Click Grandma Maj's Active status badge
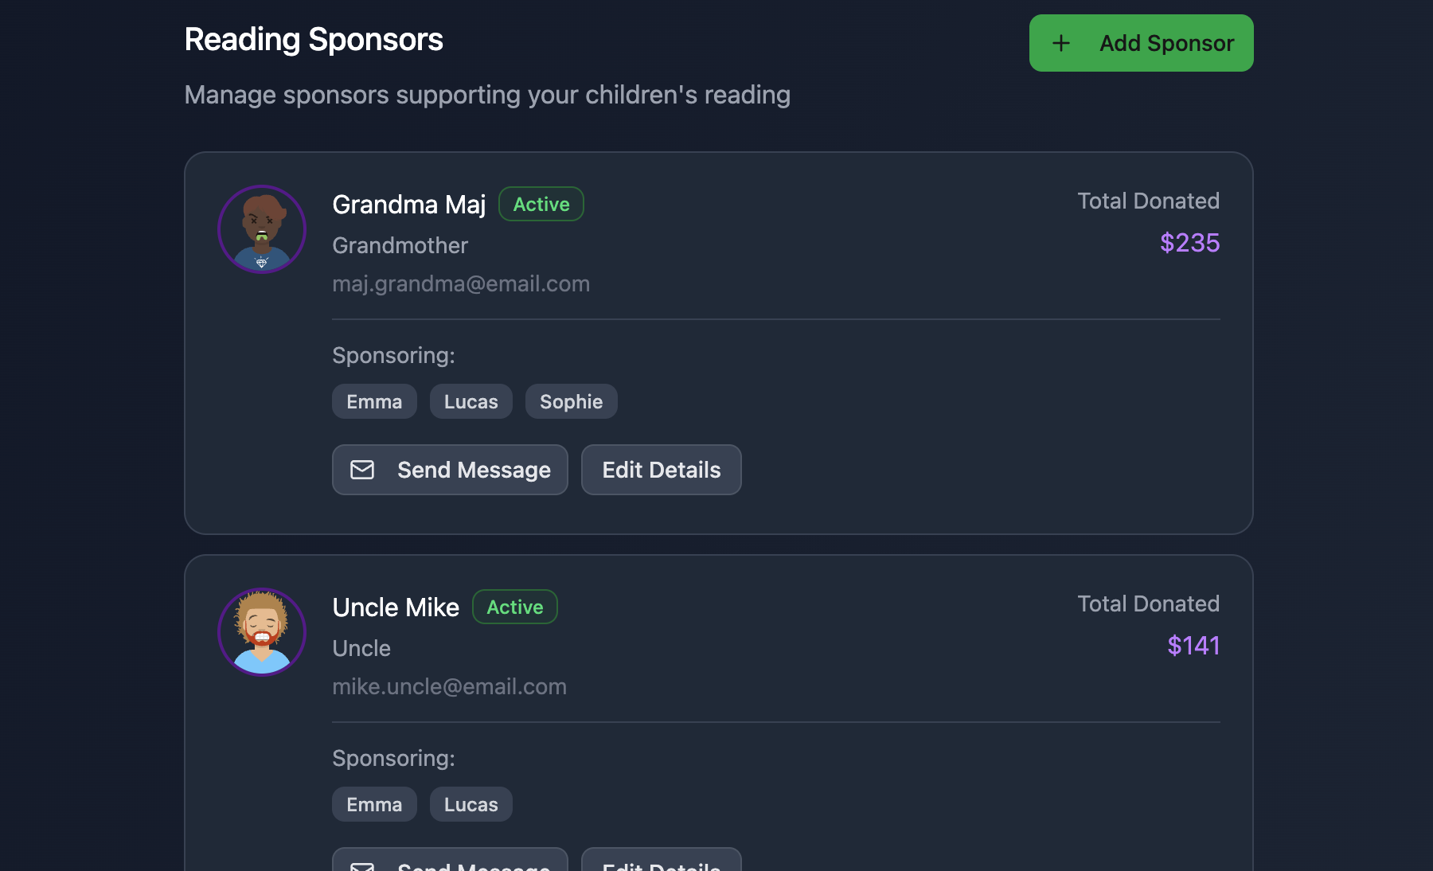This screenshot has width=1433, height=871. click(541, 204)
